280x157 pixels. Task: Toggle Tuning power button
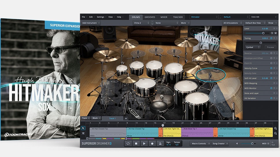click(x=271, y=38)
